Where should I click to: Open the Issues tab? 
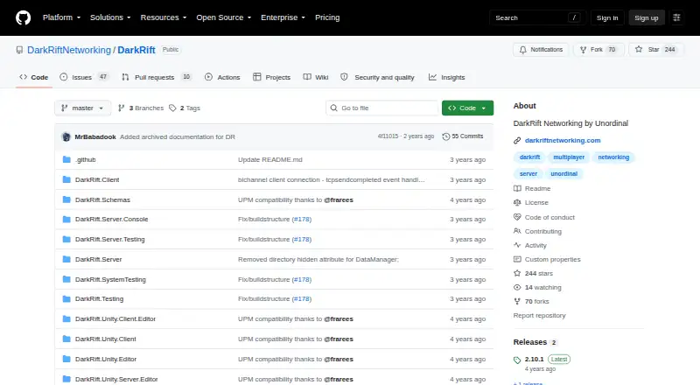click(83, 77)
